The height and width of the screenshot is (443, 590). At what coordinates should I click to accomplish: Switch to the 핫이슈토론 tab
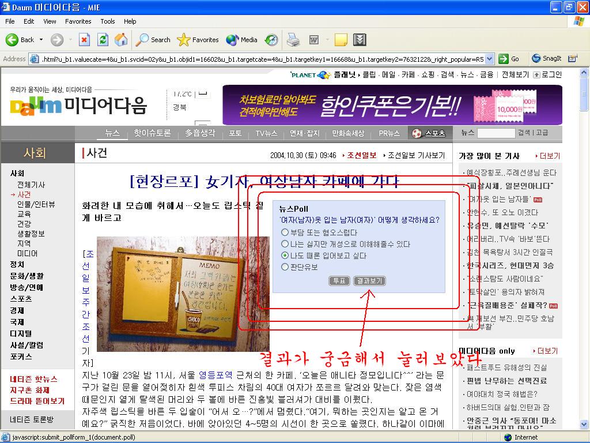(x=152, y=133)
